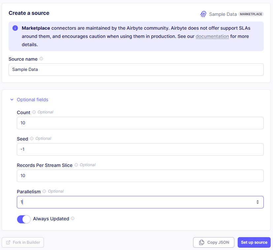Focus the Seed input field
The width and height of the screenshot is (273, 250).
click(x=140, y=149)
